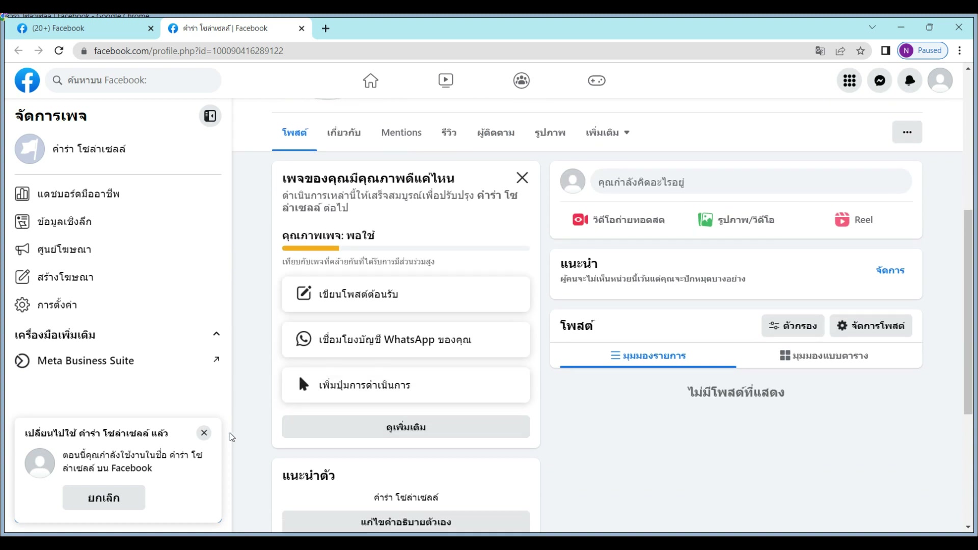
Task: Open the รีวิว tab
Action: 449,132
